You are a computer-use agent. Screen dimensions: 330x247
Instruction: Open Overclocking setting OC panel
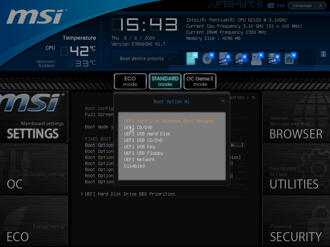(34, 169)
